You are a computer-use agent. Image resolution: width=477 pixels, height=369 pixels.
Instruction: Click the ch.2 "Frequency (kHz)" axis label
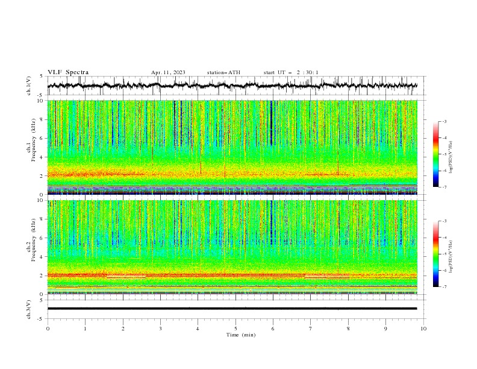click(x=34, y=239)
